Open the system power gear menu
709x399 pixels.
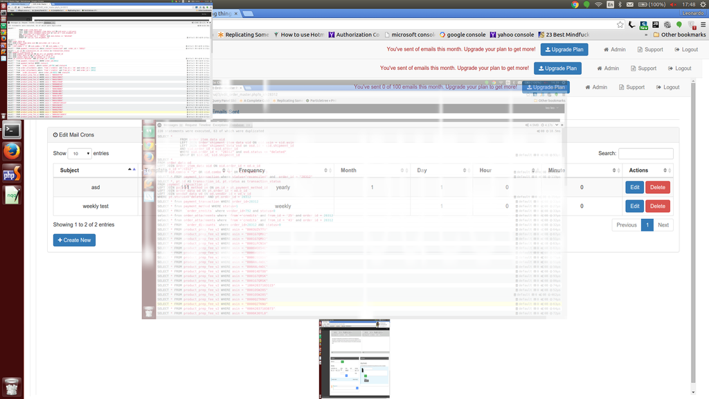(702, 5)
